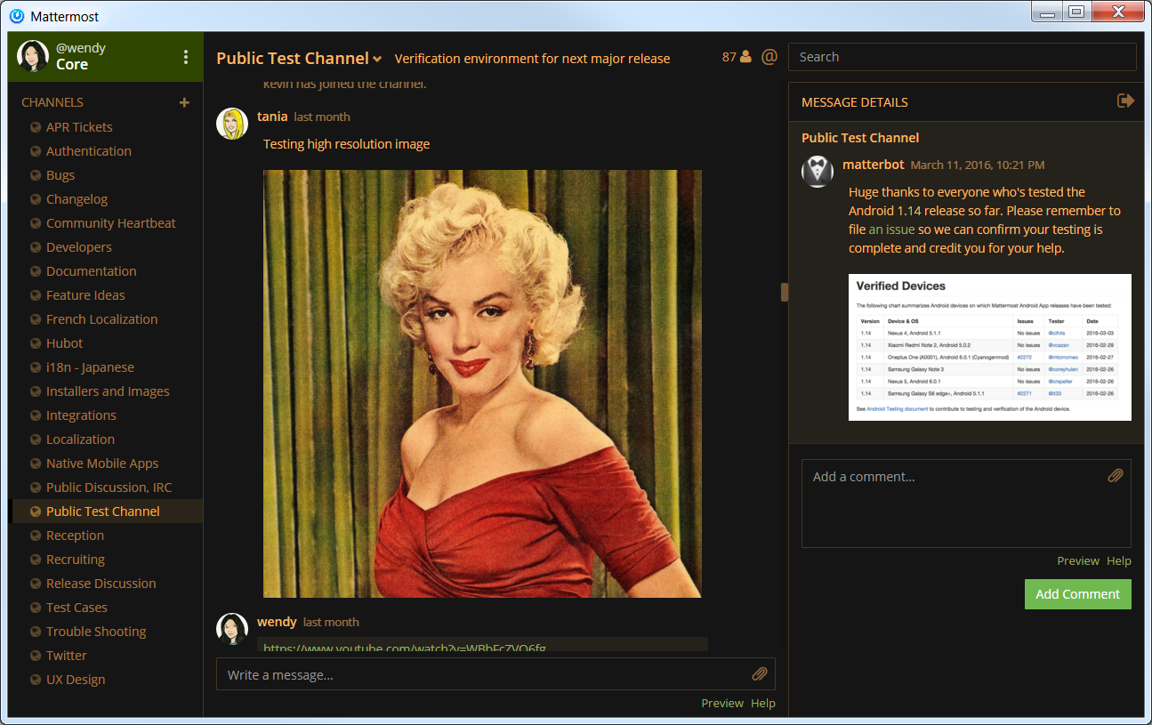Select the Release Discussion channel
1152x725 pixels.
(x=101, y=584)
